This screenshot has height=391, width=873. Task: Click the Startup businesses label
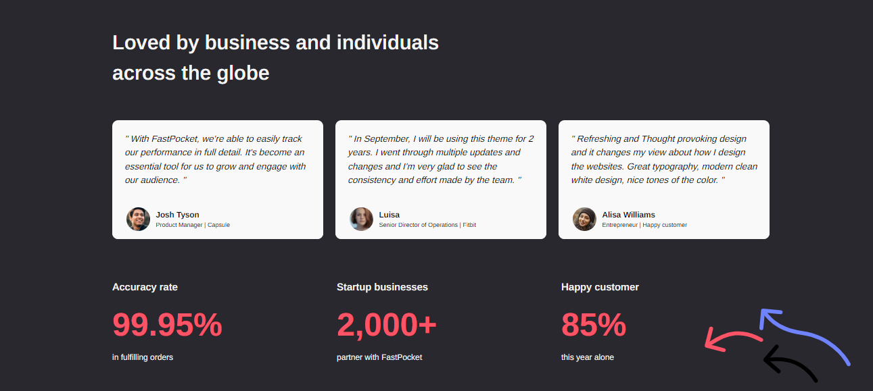tap(382, 287)
